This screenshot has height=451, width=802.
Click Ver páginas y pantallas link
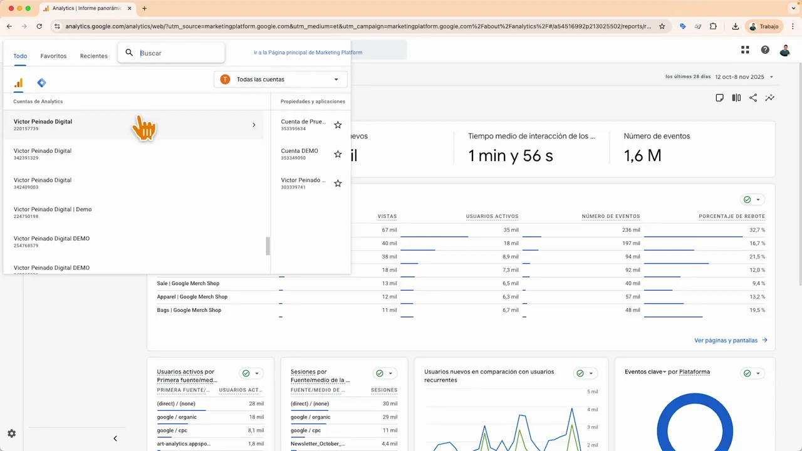click(726, 340)
